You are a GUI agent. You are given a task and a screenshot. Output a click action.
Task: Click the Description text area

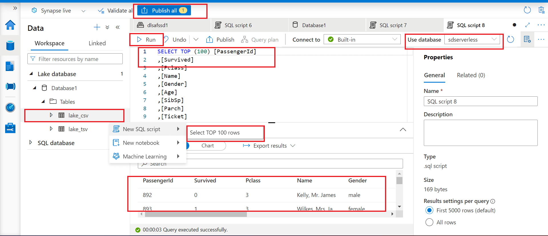click(481, 133)
